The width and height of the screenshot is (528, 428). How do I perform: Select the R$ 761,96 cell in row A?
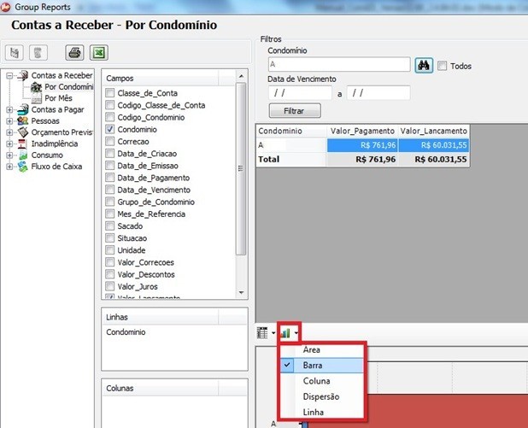click(x=362, y=145)
